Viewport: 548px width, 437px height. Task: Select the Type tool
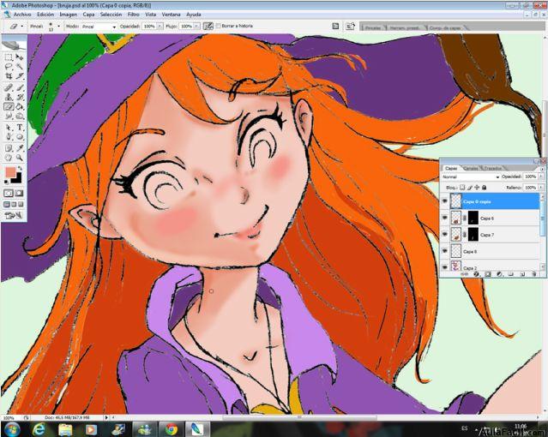coord(20,128)
